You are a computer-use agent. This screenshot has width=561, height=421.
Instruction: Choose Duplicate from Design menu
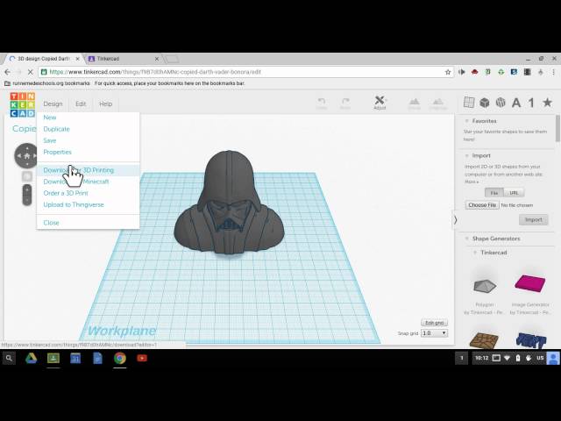88,129
